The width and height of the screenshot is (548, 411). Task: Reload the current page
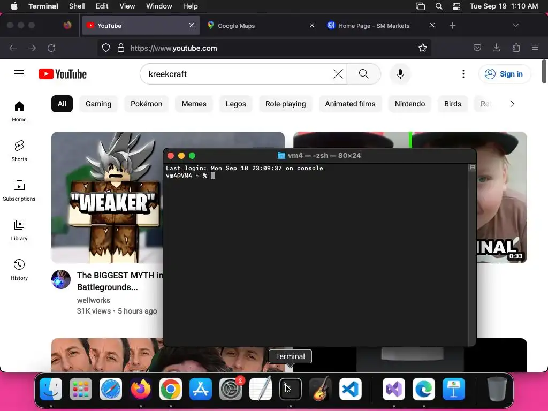pos(51,48)
